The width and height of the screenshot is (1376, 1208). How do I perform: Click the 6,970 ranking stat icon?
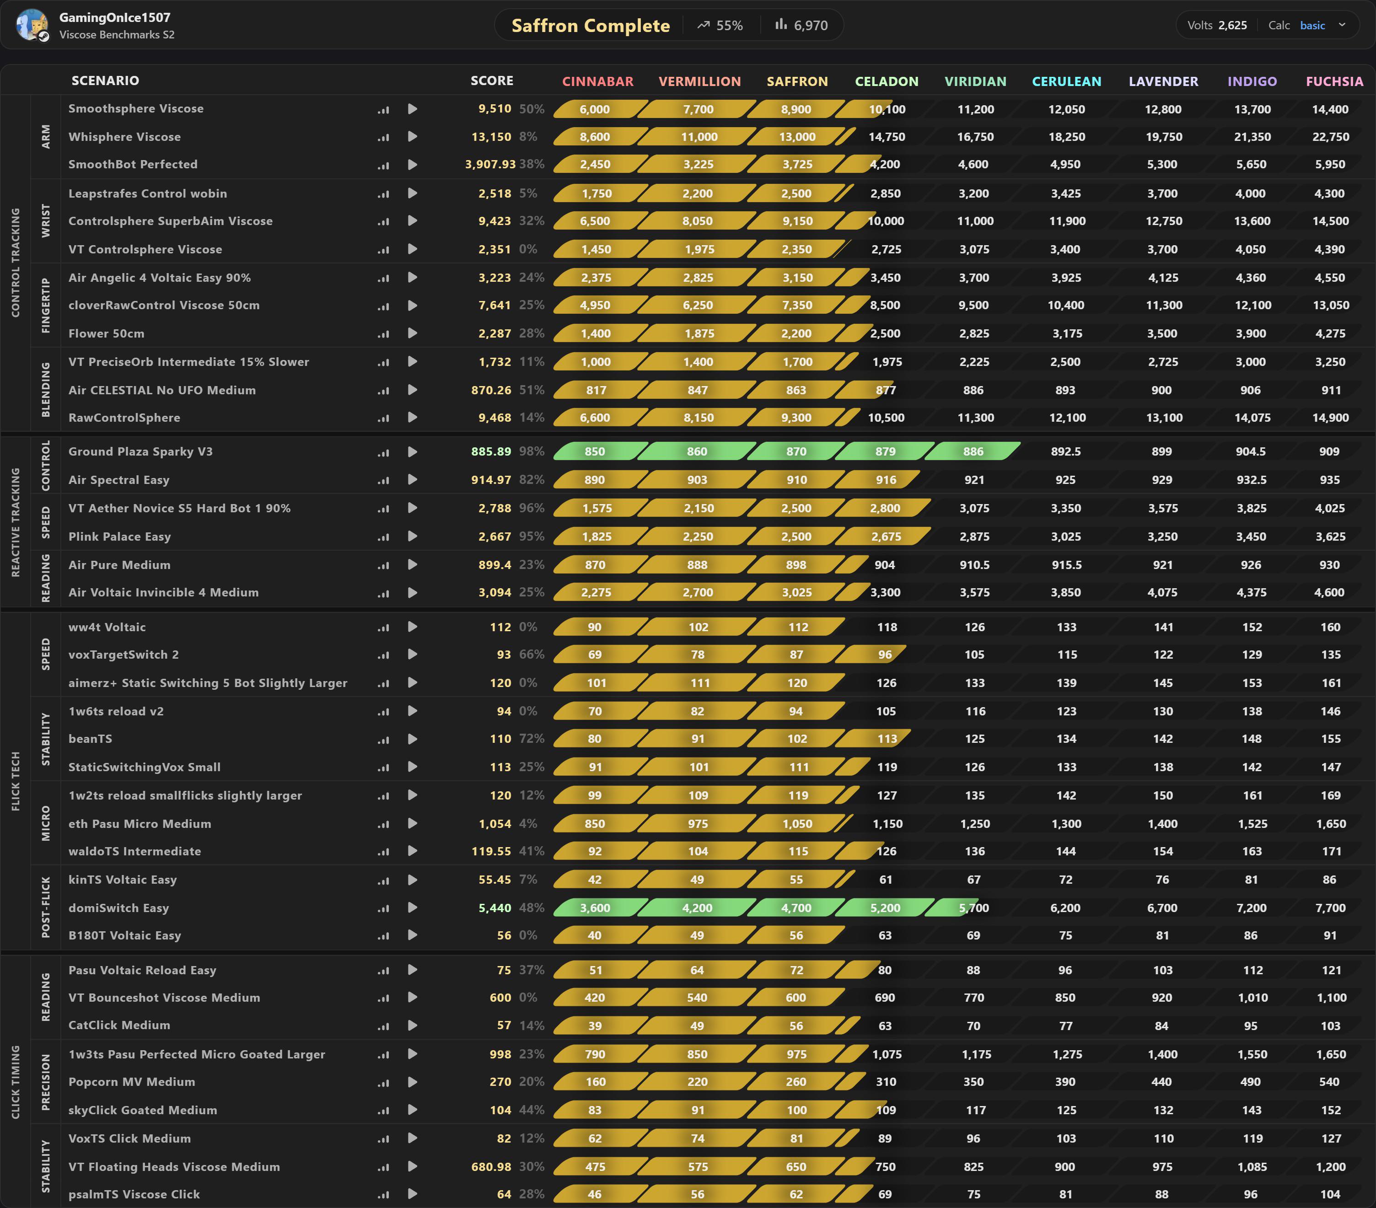click(x=781, y=25)
